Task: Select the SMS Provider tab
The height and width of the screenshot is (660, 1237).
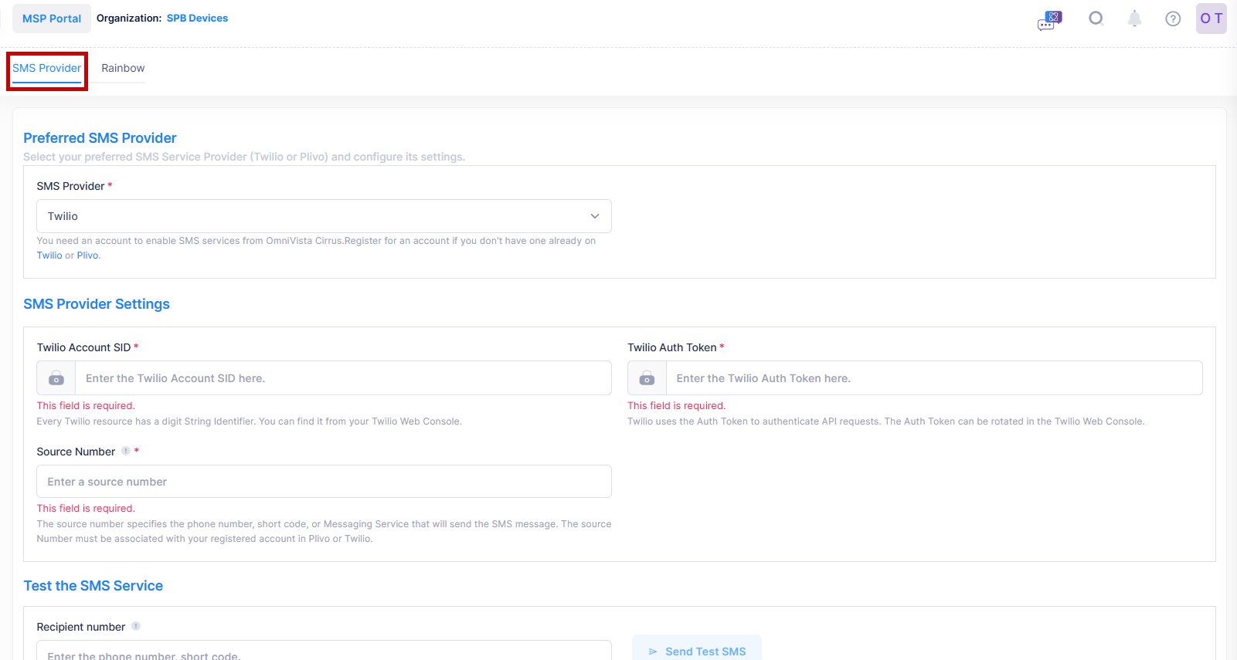Action: [46, 68]
